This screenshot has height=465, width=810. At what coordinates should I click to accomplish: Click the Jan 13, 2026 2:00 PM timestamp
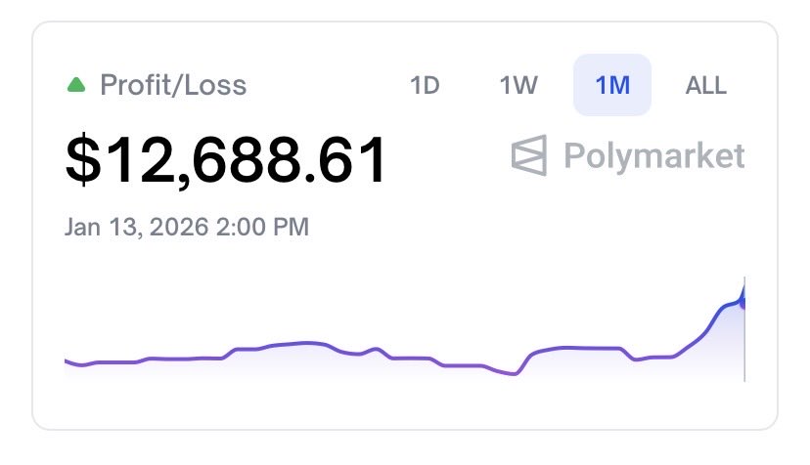click(x=187, y=227)
